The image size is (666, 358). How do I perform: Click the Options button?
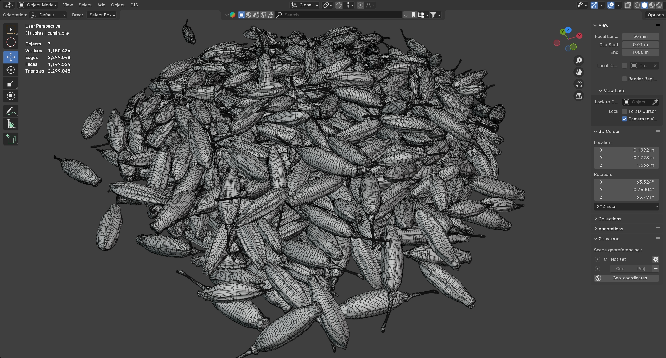tap(655, 15)
